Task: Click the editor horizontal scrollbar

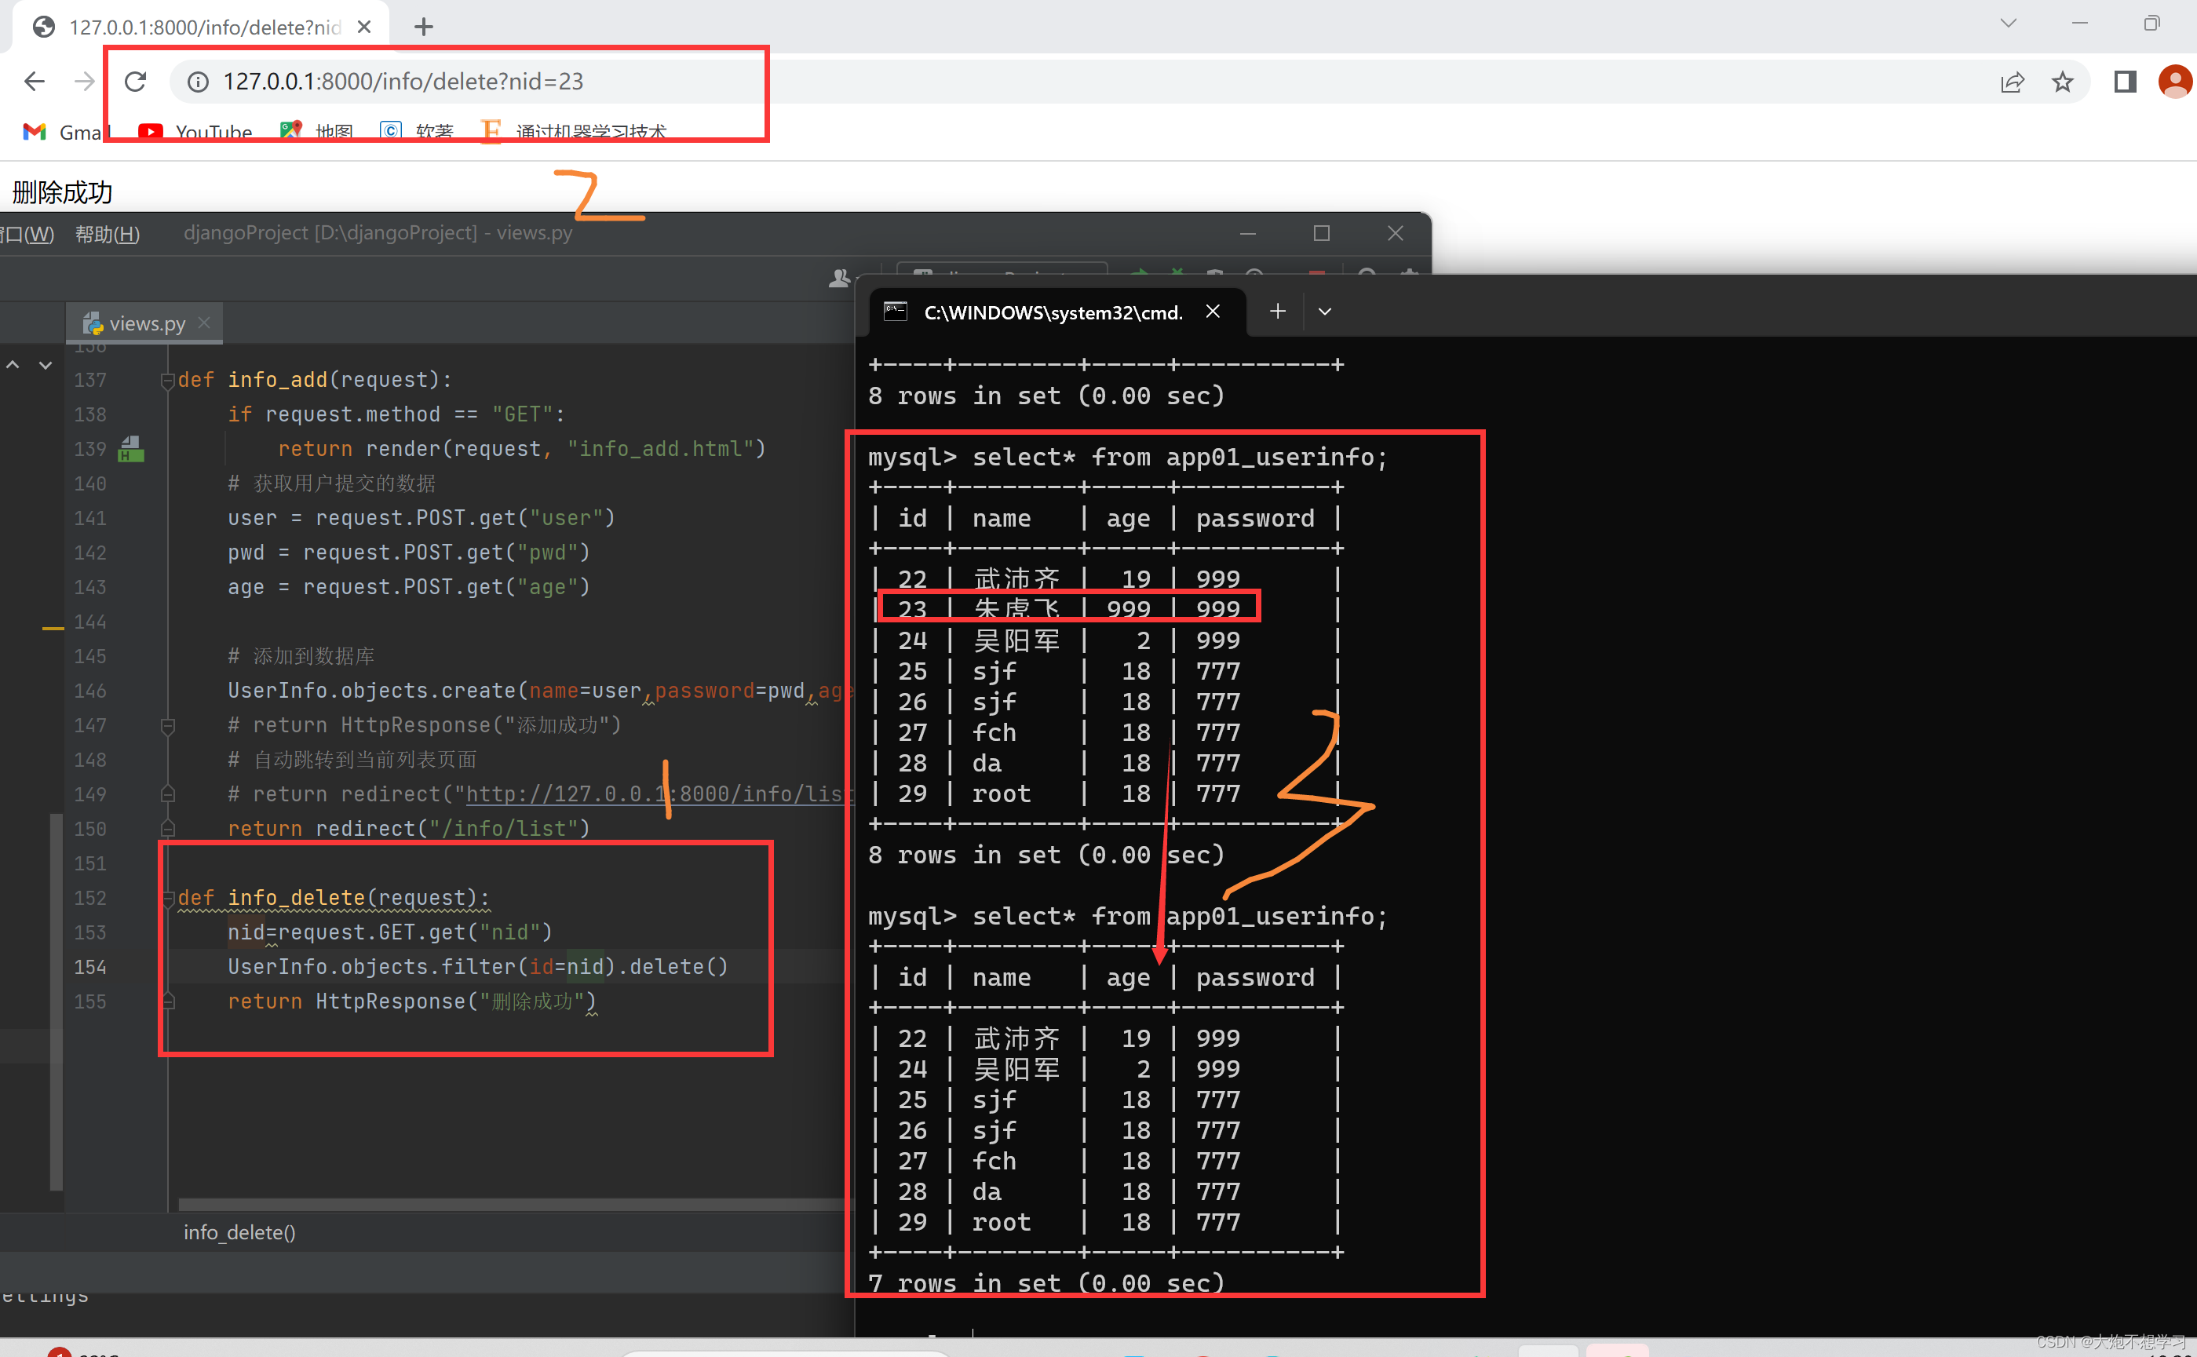Action: (514, 1203)
